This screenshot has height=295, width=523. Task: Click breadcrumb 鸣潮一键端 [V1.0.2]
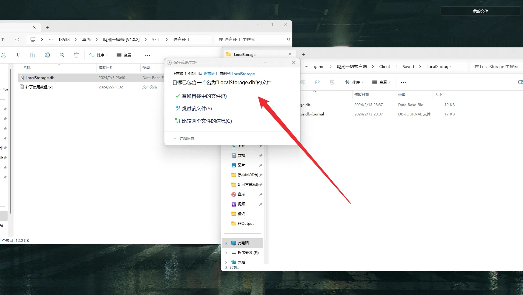[x=121, y=39]
